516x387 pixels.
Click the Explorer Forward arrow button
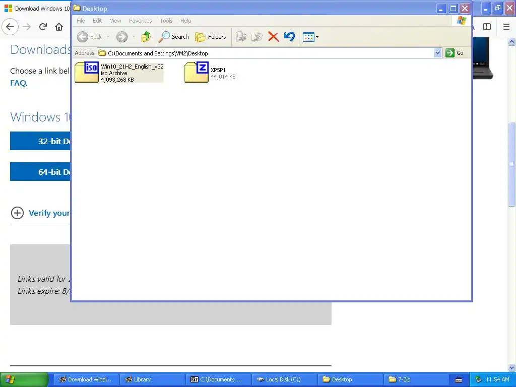(x=122, y=37)
